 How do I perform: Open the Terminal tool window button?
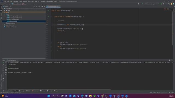43,91
